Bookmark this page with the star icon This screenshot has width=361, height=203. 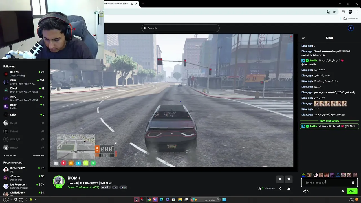[334, 12]
